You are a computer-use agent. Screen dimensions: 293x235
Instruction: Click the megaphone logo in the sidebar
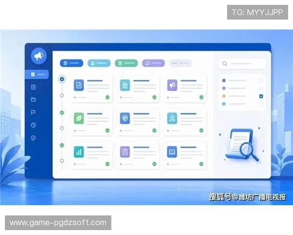[39, 56]
